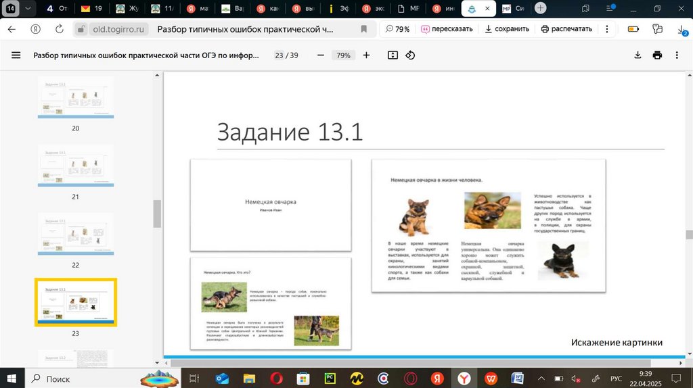693x388 pixels.
Task: Click the сохранить button
Action: 508,29
